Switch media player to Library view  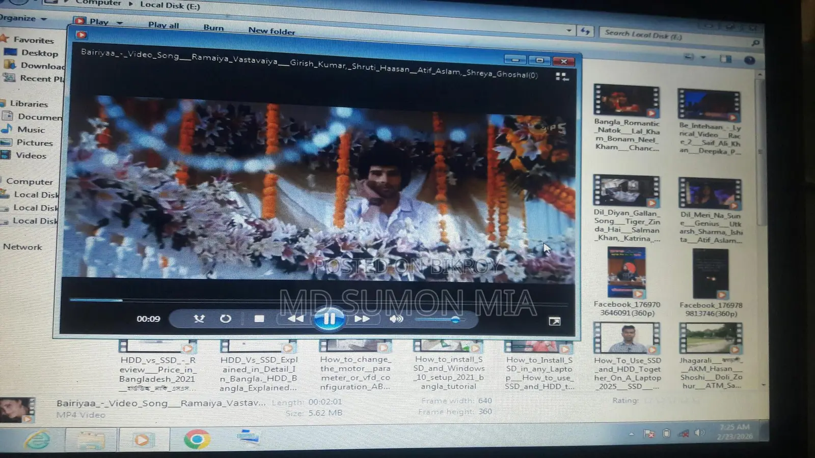click(561, 76)
